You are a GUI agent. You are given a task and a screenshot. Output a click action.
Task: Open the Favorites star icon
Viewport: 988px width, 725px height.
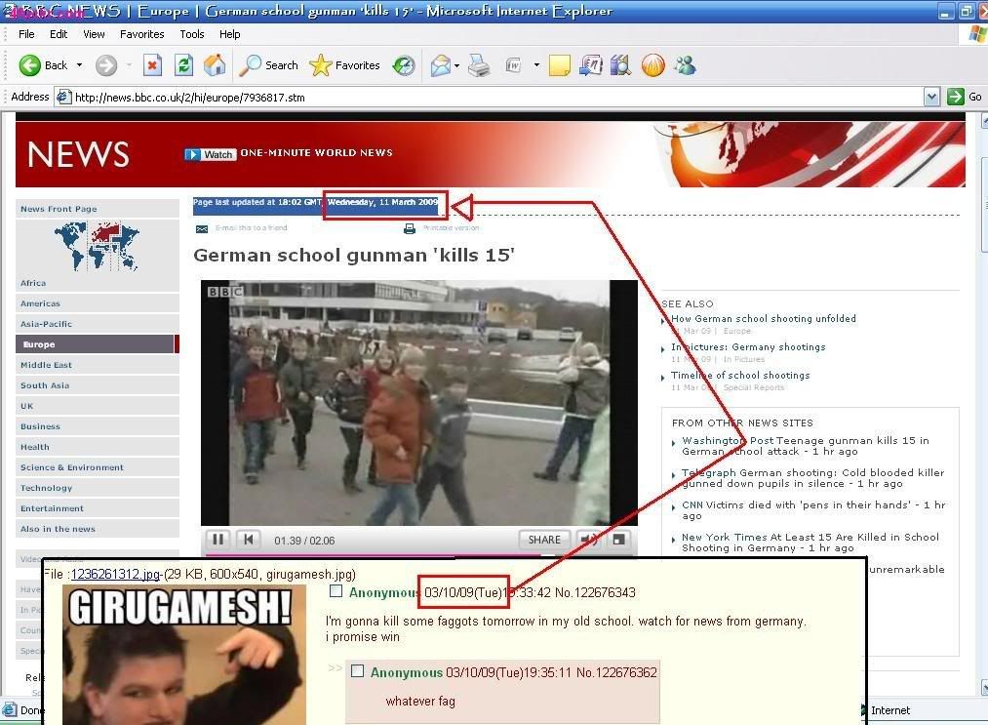pyautogui.click(x=320, y=65)
